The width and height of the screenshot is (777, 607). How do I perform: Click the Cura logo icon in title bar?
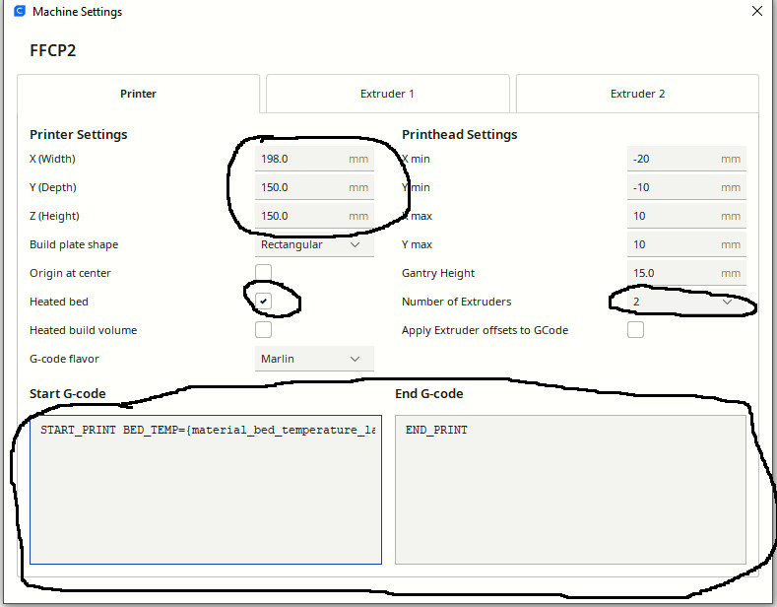tap(20, 11)
